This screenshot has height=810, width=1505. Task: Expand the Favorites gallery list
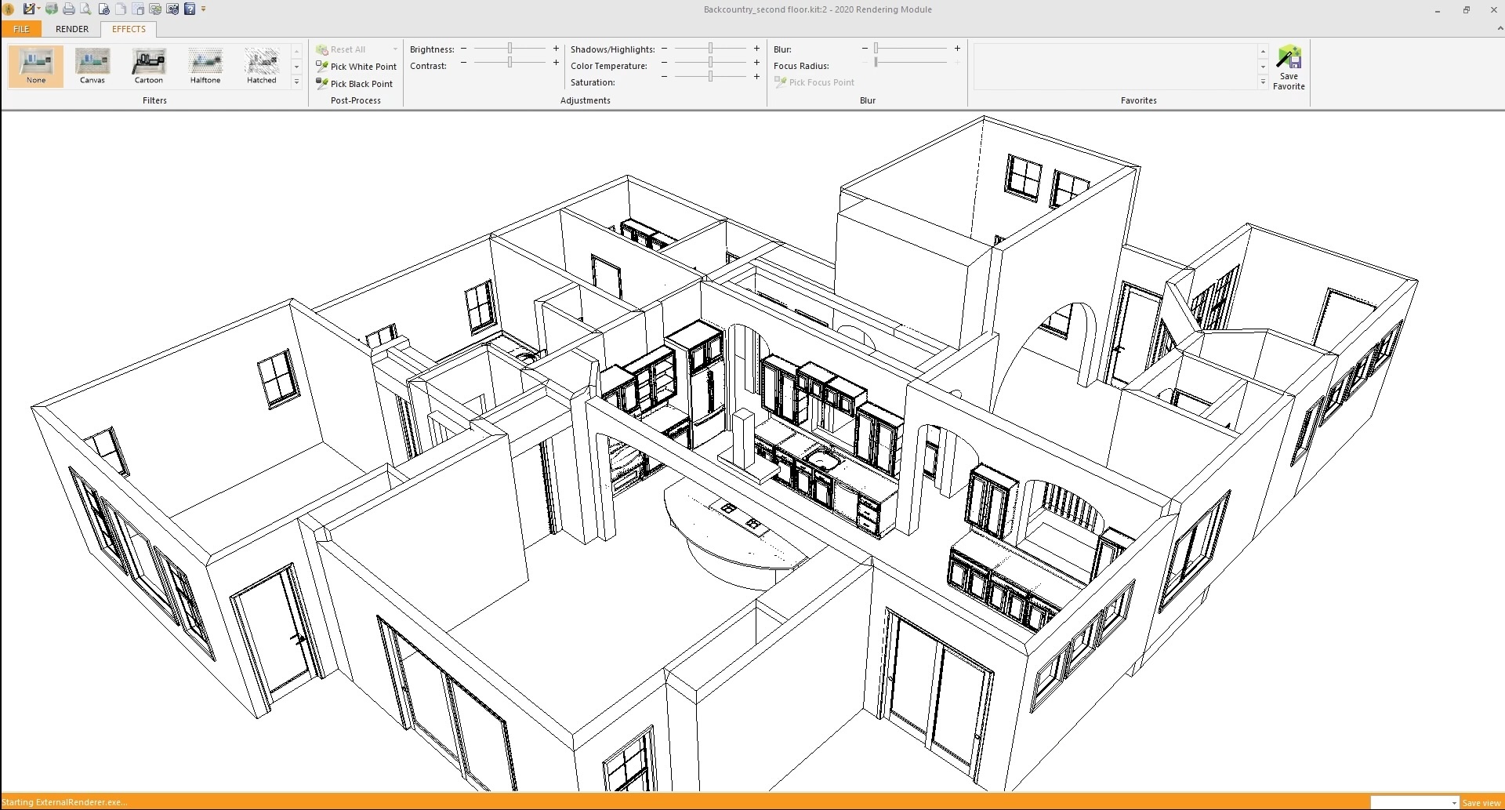[x=1263, y=82]
